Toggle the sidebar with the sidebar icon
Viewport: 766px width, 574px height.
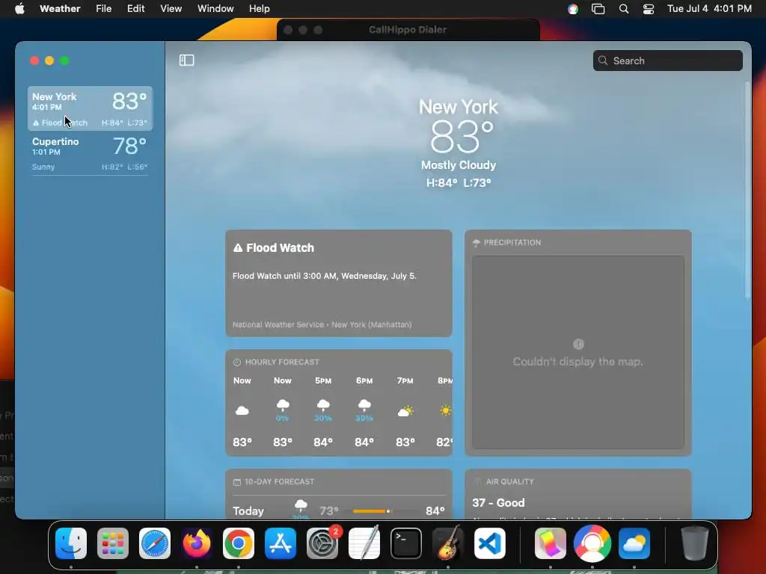click(186, 60)
